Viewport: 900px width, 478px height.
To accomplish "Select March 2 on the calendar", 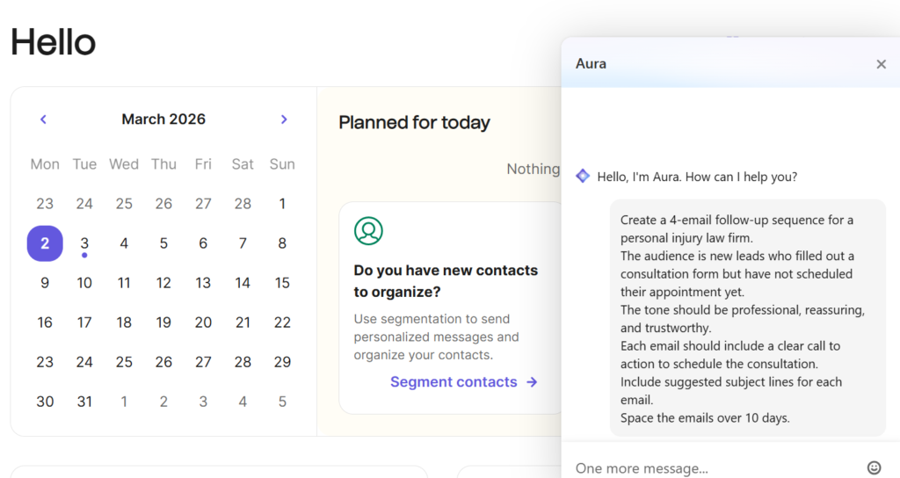I will [45, 243].
